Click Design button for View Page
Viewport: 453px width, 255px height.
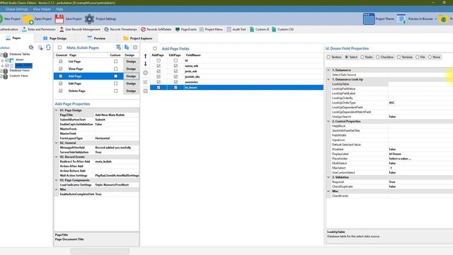click(131, 69)
